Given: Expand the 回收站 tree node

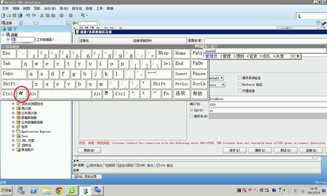Looking at the screenshot, I should 13,145.
